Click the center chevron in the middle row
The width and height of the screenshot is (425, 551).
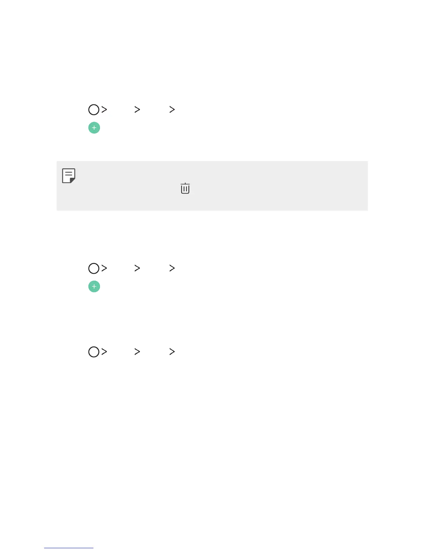coord(137,268)
